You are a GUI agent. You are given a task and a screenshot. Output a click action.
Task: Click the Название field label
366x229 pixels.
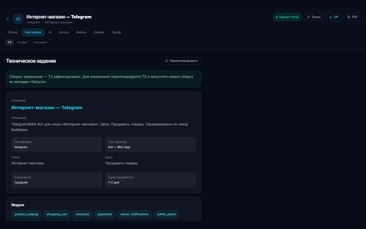(x=19, y=101)
